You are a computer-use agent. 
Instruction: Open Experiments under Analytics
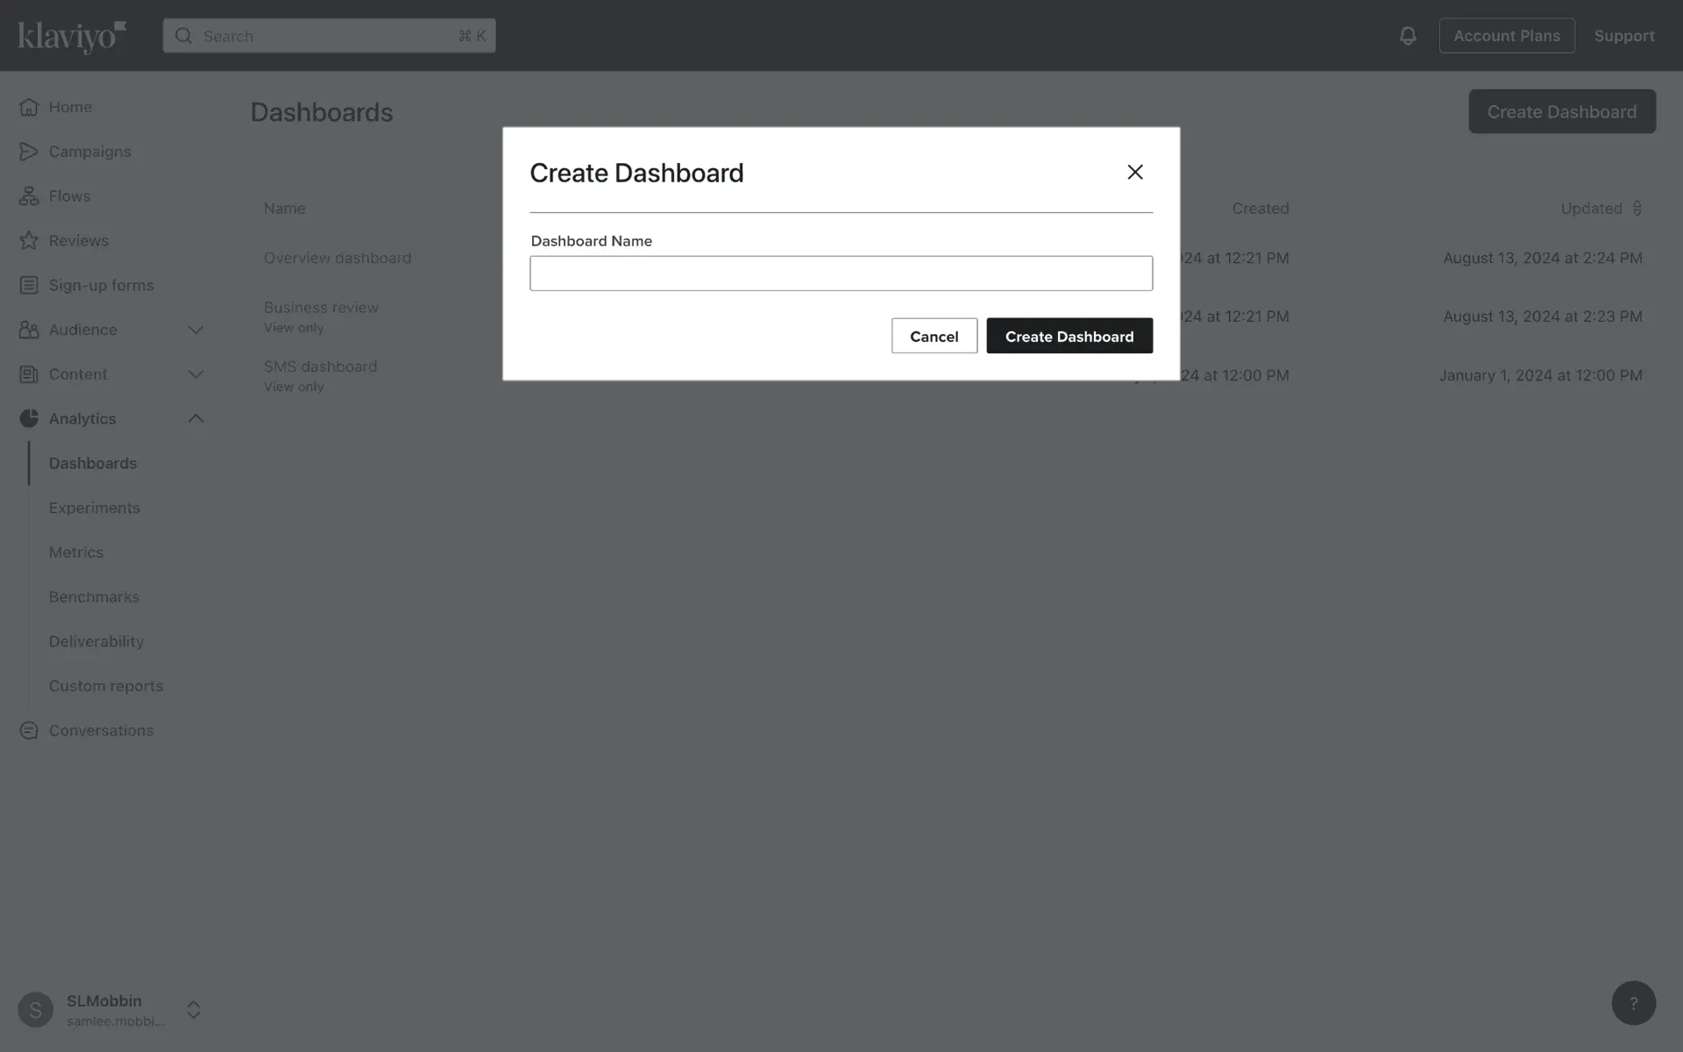(x=95, y=508)
